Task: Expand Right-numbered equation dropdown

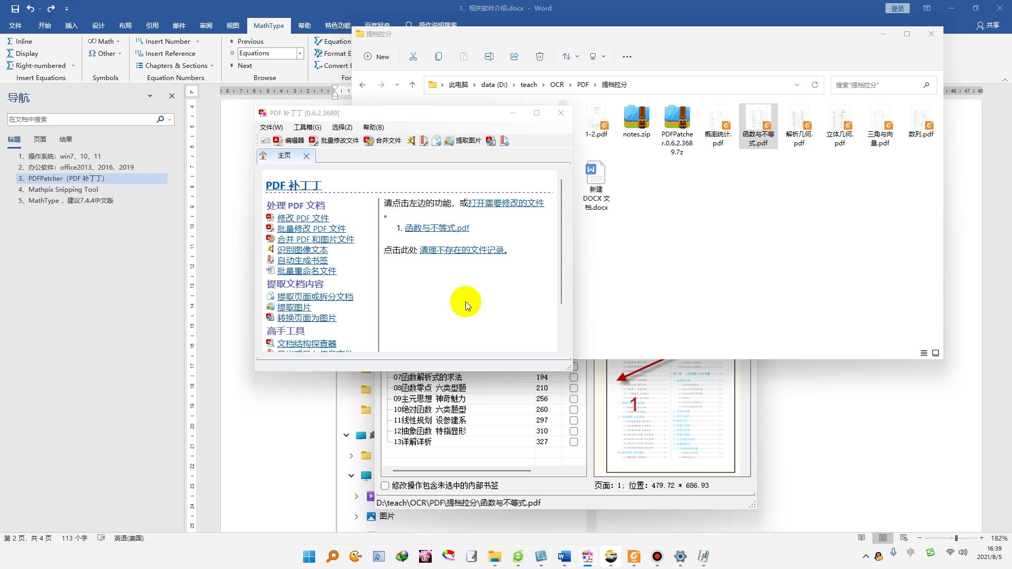Action: pyautogui.click(x=73, y=66)
